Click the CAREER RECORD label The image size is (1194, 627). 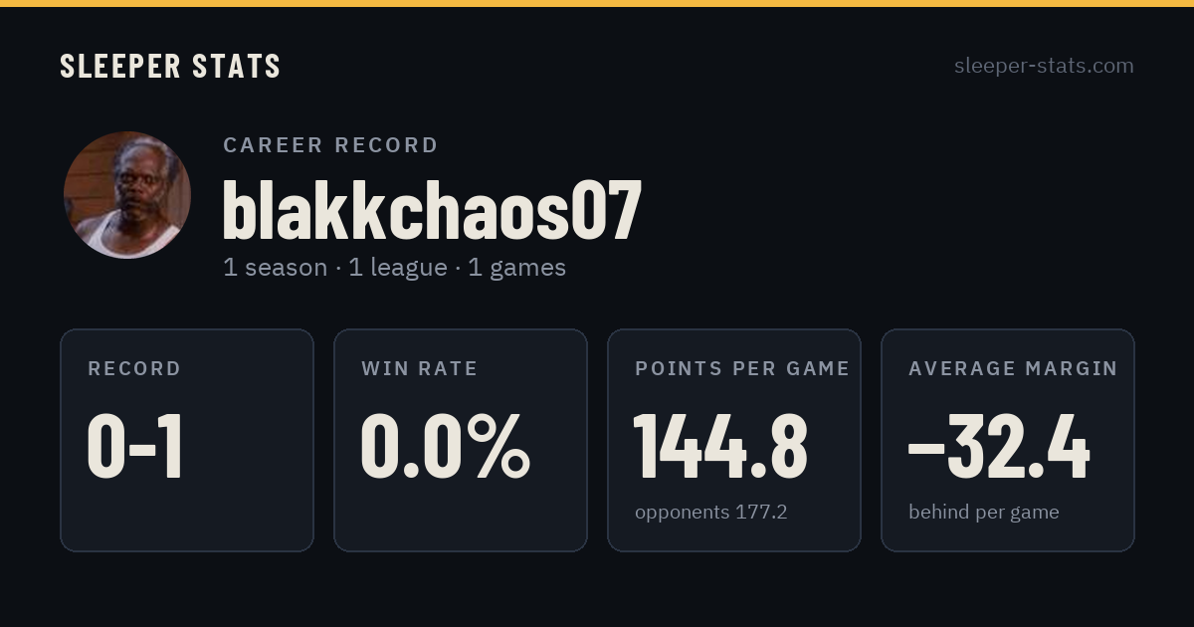tap(330, 145)
